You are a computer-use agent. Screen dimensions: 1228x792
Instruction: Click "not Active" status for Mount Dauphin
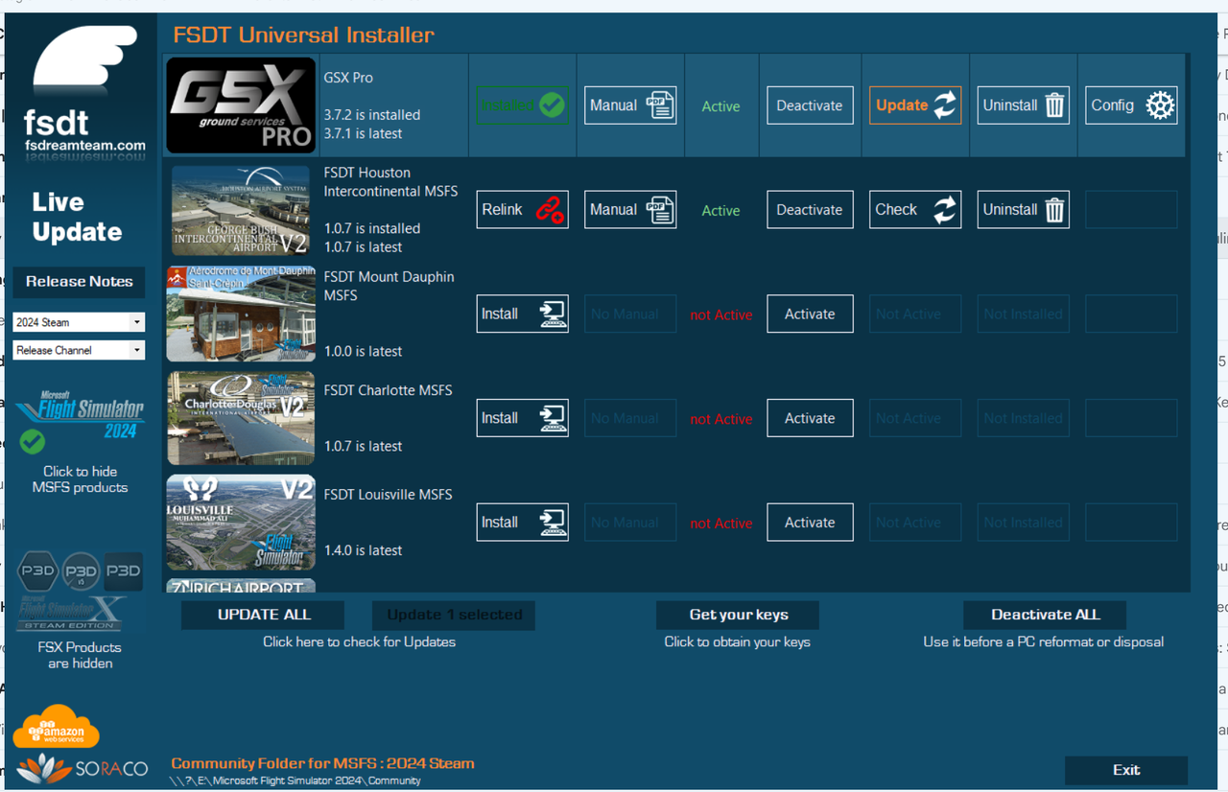point(721,314)
